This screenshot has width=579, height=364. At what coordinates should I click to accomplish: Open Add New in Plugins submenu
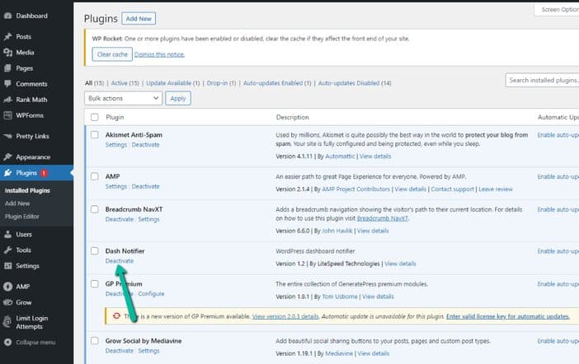[17, 203]
